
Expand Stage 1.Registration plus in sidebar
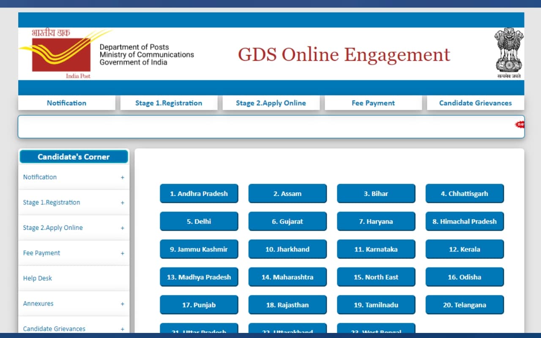tap(122, 203)
